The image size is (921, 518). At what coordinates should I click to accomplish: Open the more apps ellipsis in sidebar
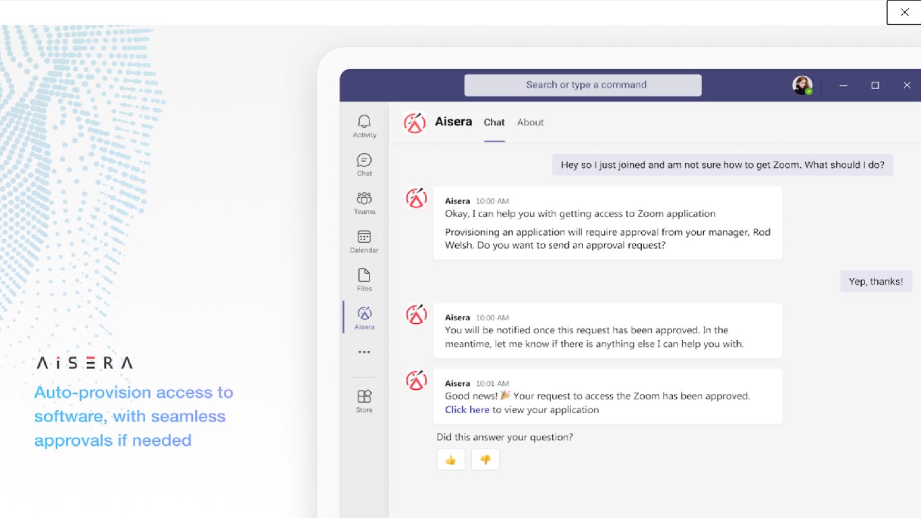tap(364, 352)
